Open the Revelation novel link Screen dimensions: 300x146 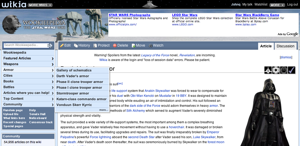(187, 55)
